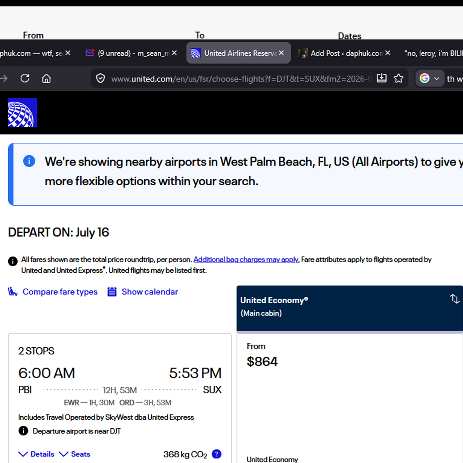Click the Google search engine icon

pyautogui.click(x=424, y=78)
